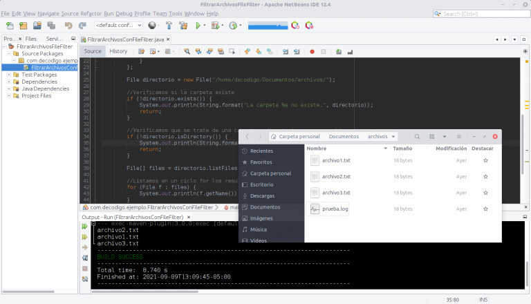531x304 pixels.
Task: Switch to the History editor tab
Action: (118, 51)
